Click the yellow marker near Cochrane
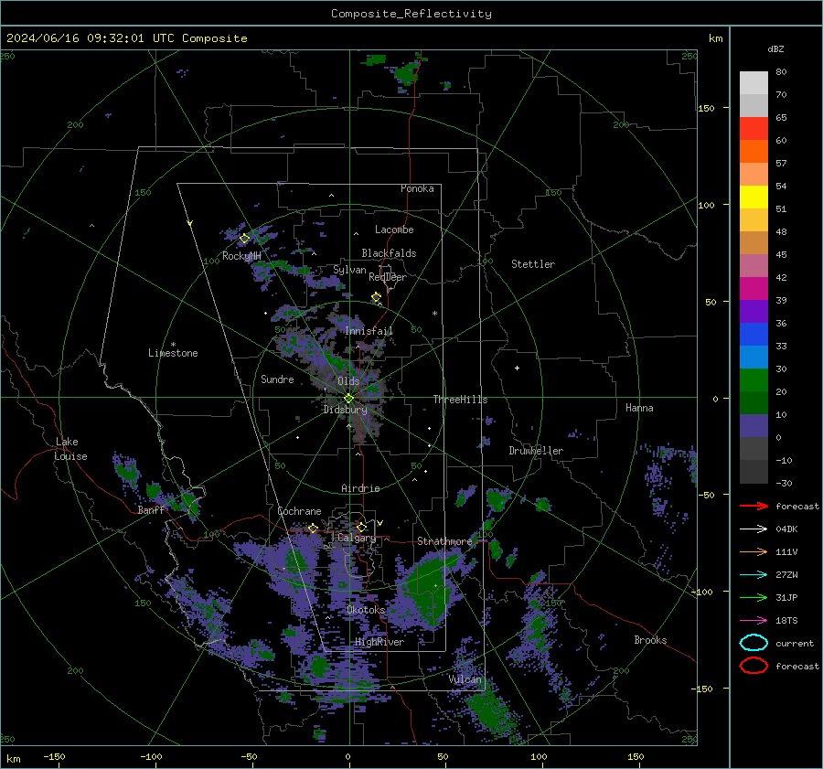Viewport: 823px width, 769px height. (313, 528)
